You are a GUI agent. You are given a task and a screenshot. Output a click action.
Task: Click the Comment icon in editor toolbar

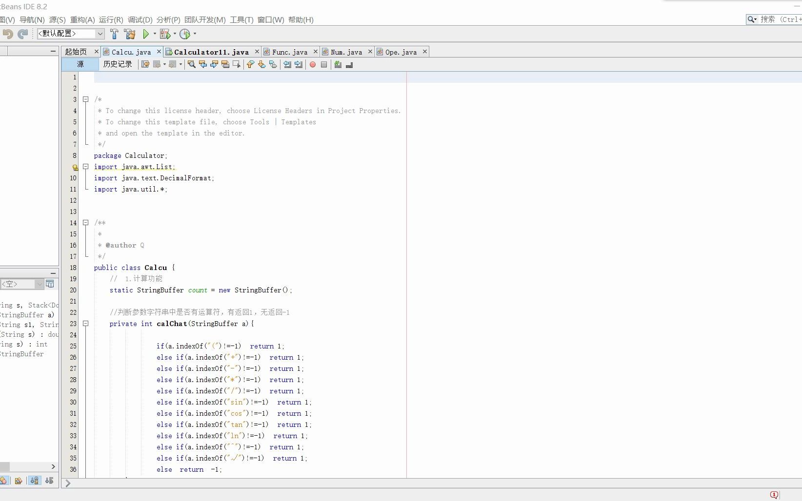[338, 64]
